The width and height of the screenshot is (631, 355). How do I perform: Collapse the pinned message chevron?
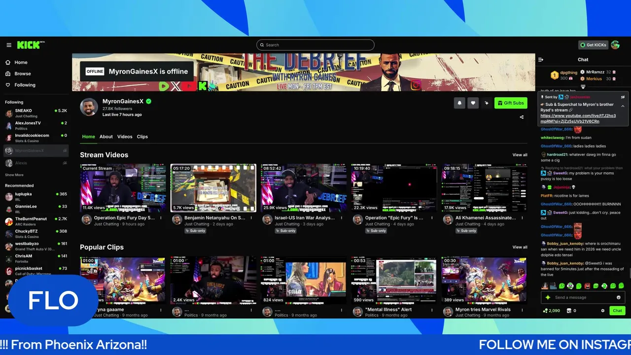pos(623,106)
